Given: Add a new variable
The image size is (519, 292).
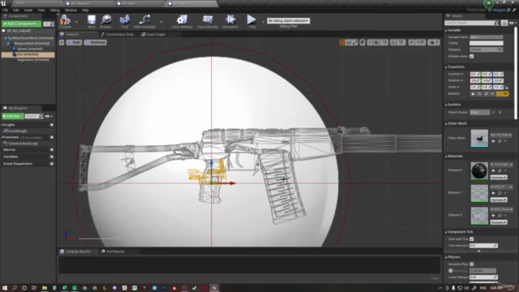Looking at the screenshot, I should click(x=52, y=157).
